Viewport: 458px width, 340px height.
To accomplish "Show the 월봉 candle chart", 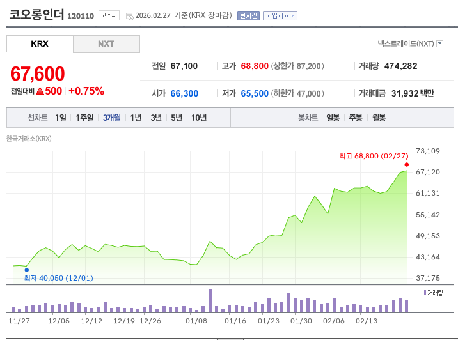I will click(379, 118).
